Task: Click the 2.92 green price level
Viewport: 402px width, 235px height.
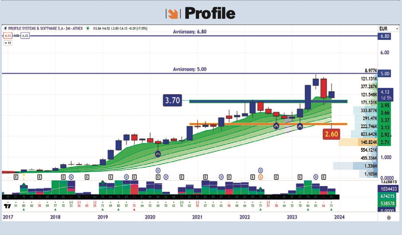Action: click(x=385, y=135)
